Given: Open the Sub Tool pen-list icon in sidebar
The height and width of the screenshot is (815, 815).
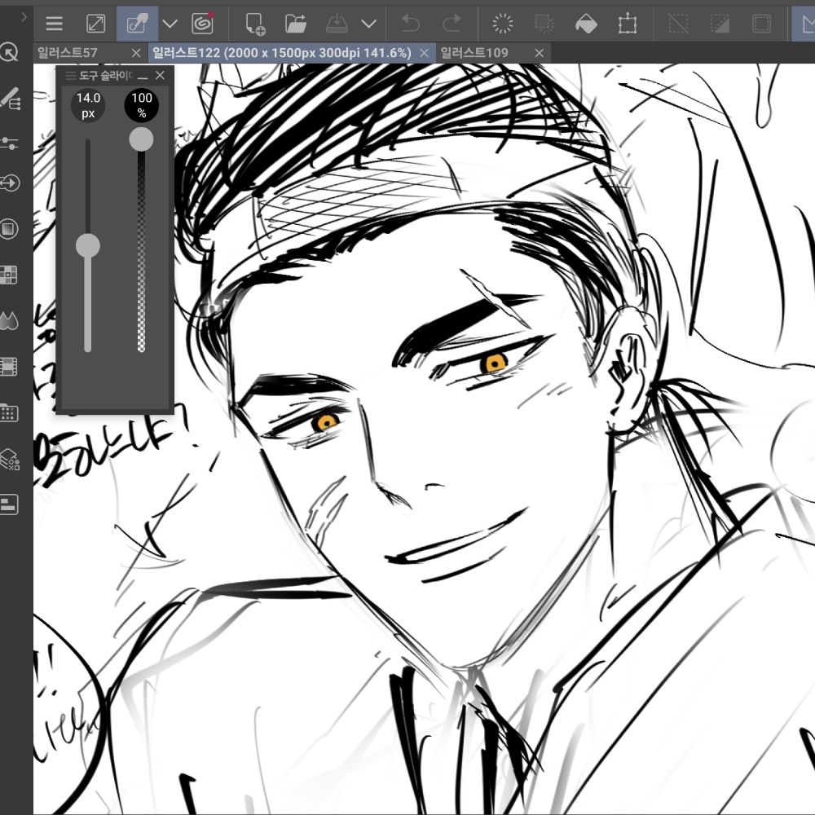Looking at the screenshot, I should [11, 98].
